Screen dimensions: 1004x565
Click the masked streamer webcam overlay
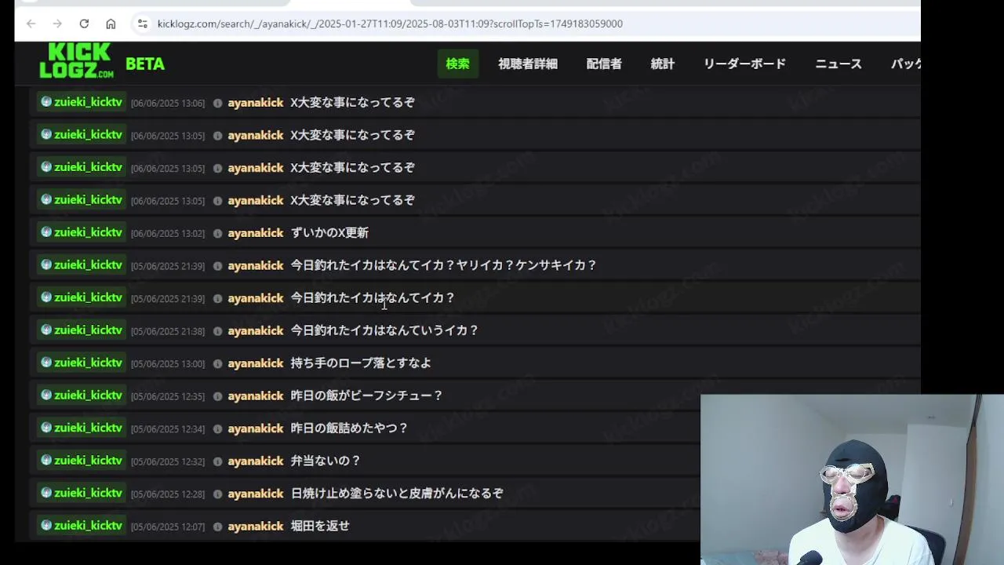coord(852,479)
